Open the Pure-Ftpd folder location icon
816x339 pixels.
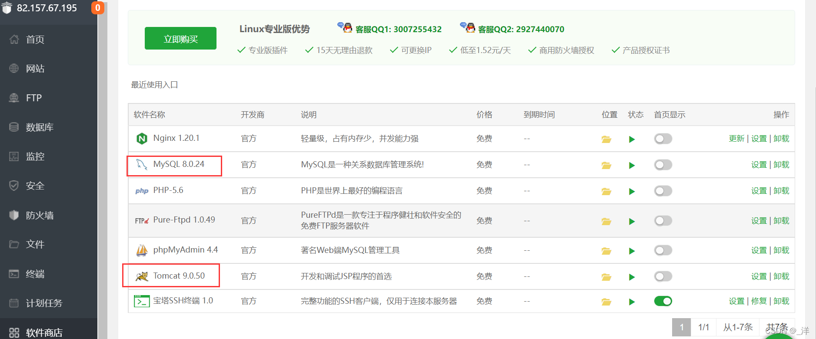coord(606,221)
